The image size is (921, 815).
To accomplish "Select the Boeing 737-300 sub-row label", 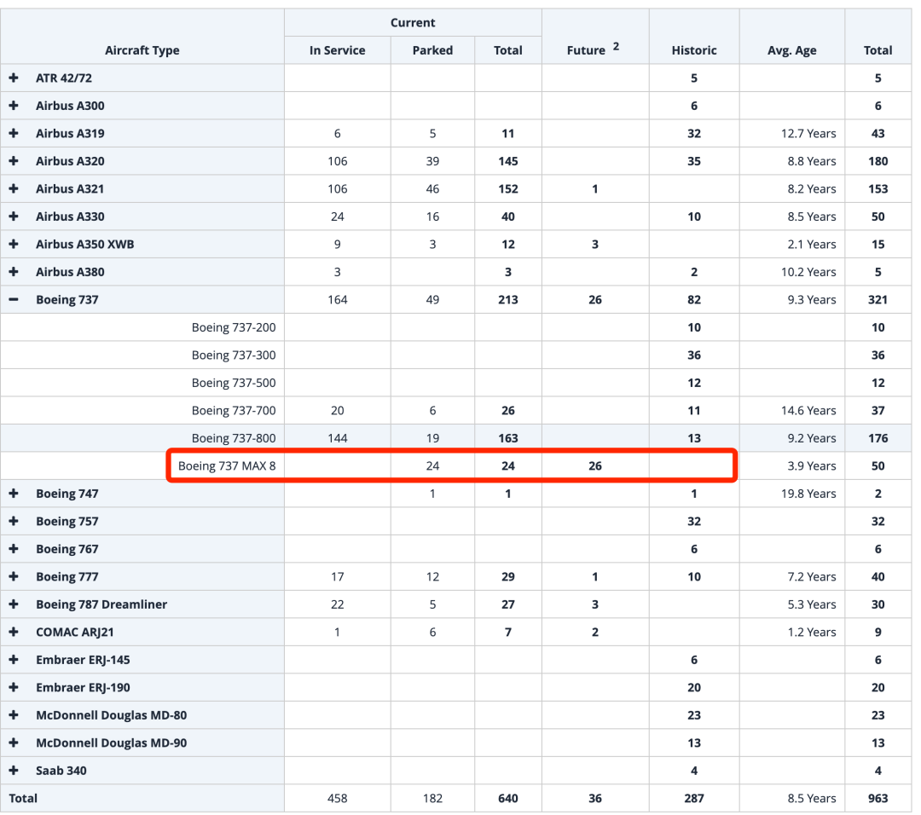I will 233,355.
